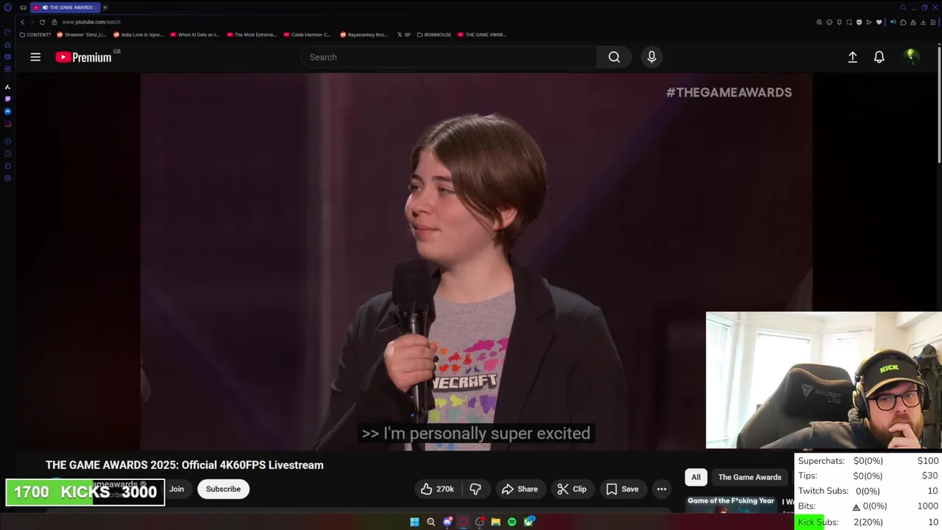942x530 pixels.
Task: Open the Opera browser menu logo
Action: click(7, 7)
